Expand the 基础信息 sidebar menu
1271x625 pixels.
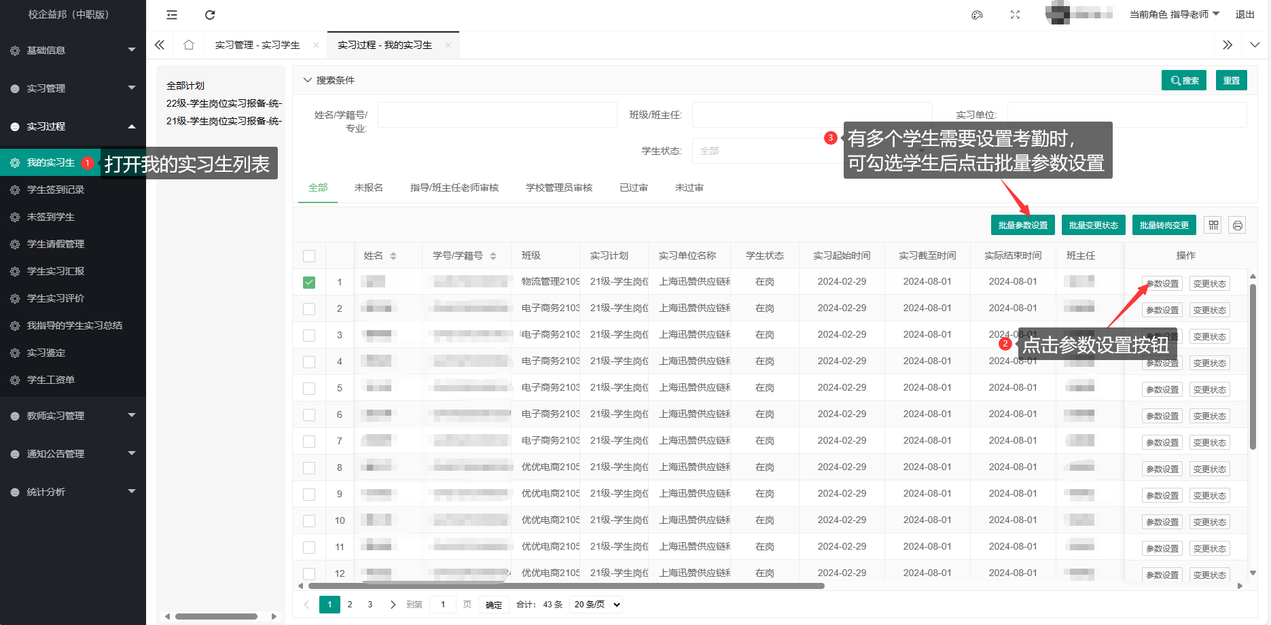click(73, 50)
